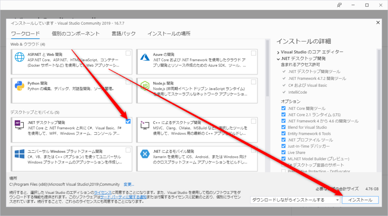This screenshot has height=216, width=388.
Task: Open ダウンロードしながらインストールする dropdown
Action: [295, 200]
